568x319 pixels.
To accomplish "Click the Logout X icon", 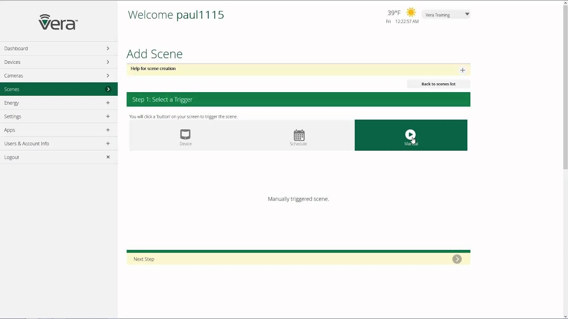I will (108, 157).
